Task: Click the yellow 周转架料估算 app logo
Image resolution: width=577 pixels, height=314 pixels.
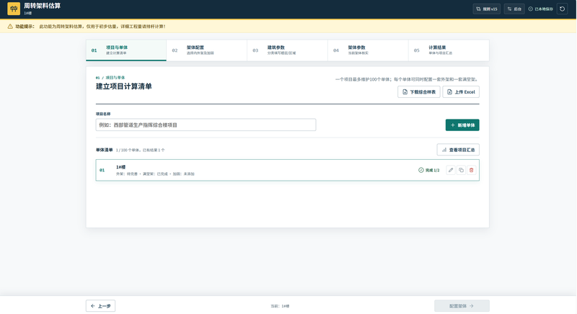Action: (14, 9)
